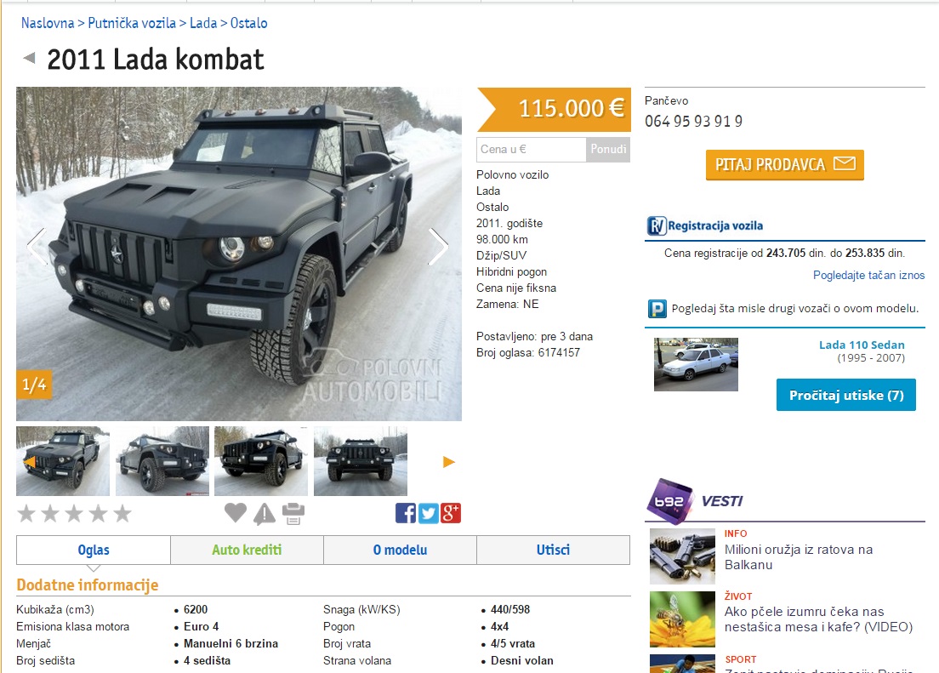939x673 pixels.
Task: Print the listing using printer icon
Action: click(293, 514)
